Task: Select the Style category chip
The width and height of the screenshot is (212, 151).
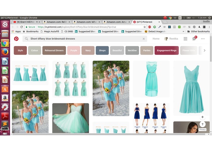Action: tap(20, 50)
